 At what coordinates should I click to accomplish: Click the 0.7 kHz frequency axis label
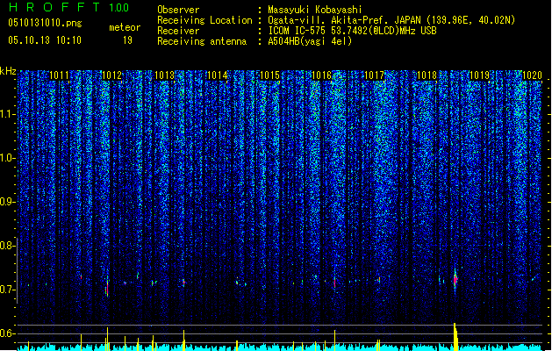coord(8,290)
